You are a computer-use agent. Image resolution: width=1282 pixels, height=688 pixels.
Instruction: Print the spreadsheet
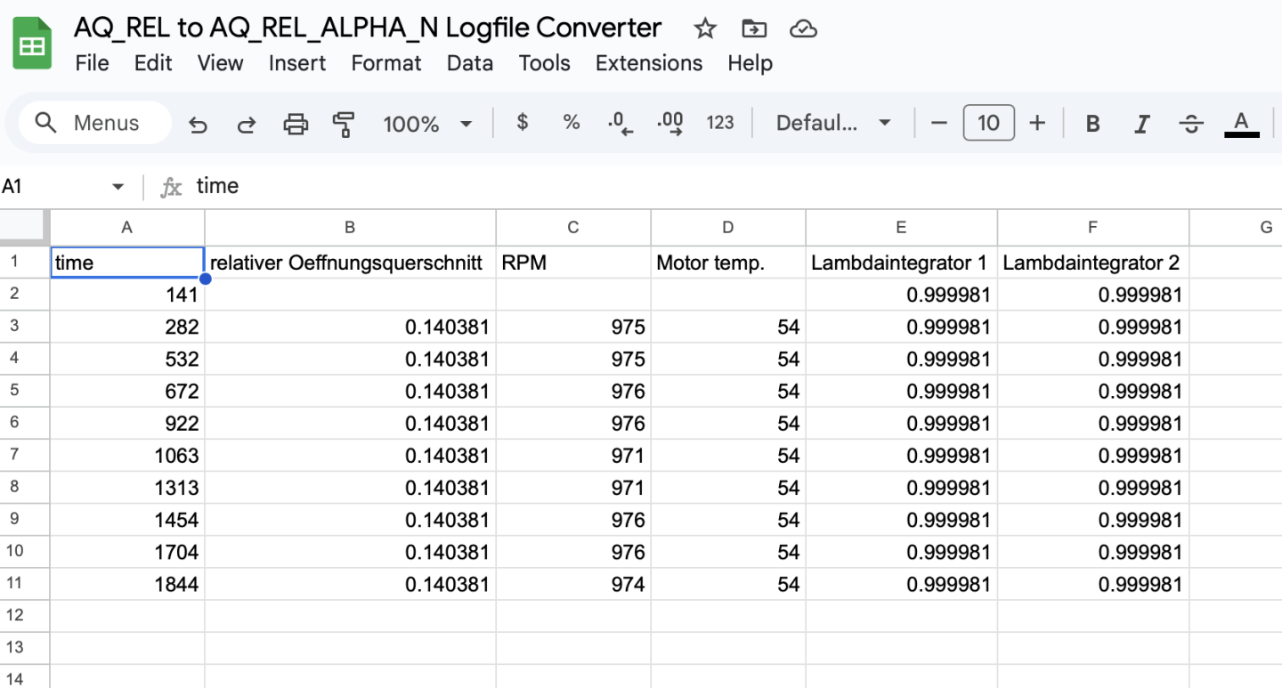[296, 124]
